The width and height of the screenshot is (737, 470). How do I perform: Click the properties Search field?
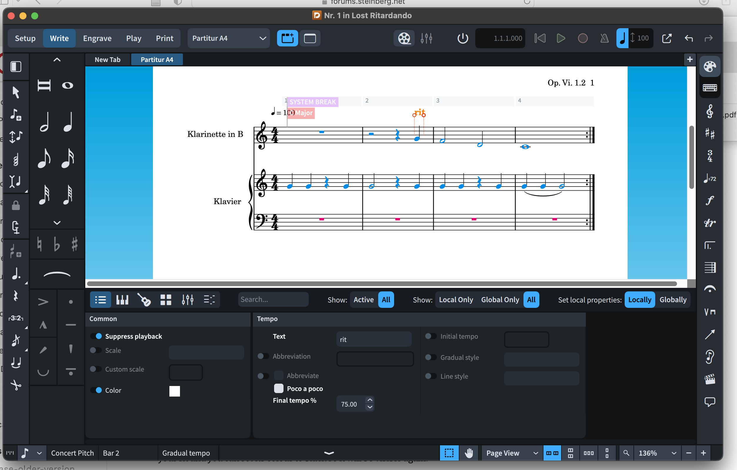coord(273,300)
